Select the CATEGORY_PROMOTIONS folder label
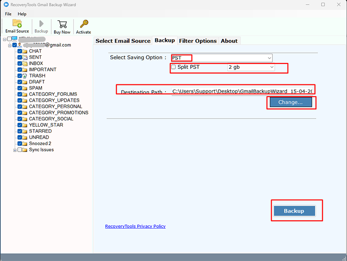Viewport: 347px width, 261px height. (59, 113)
